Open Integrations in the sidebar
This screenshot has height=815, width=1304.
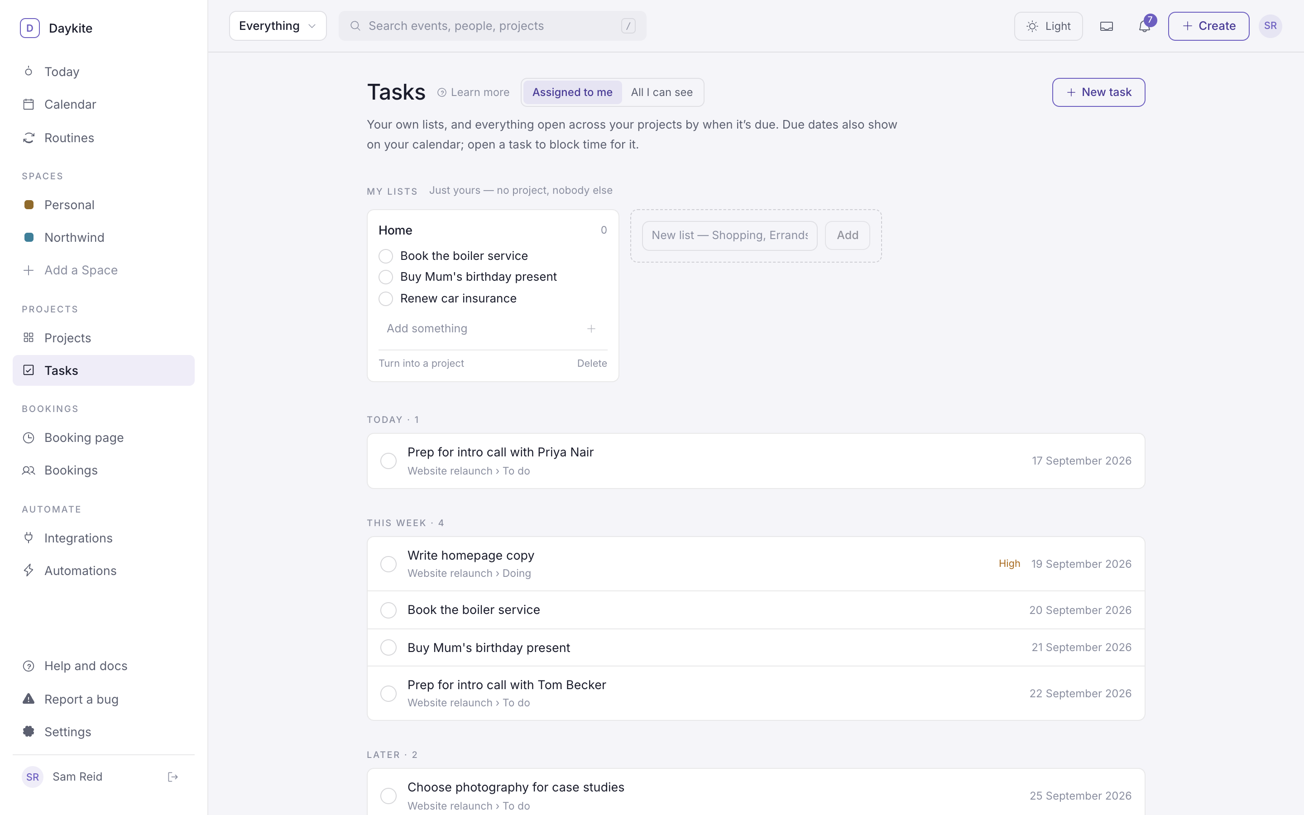pyautogui.click(x=103, y=538)
